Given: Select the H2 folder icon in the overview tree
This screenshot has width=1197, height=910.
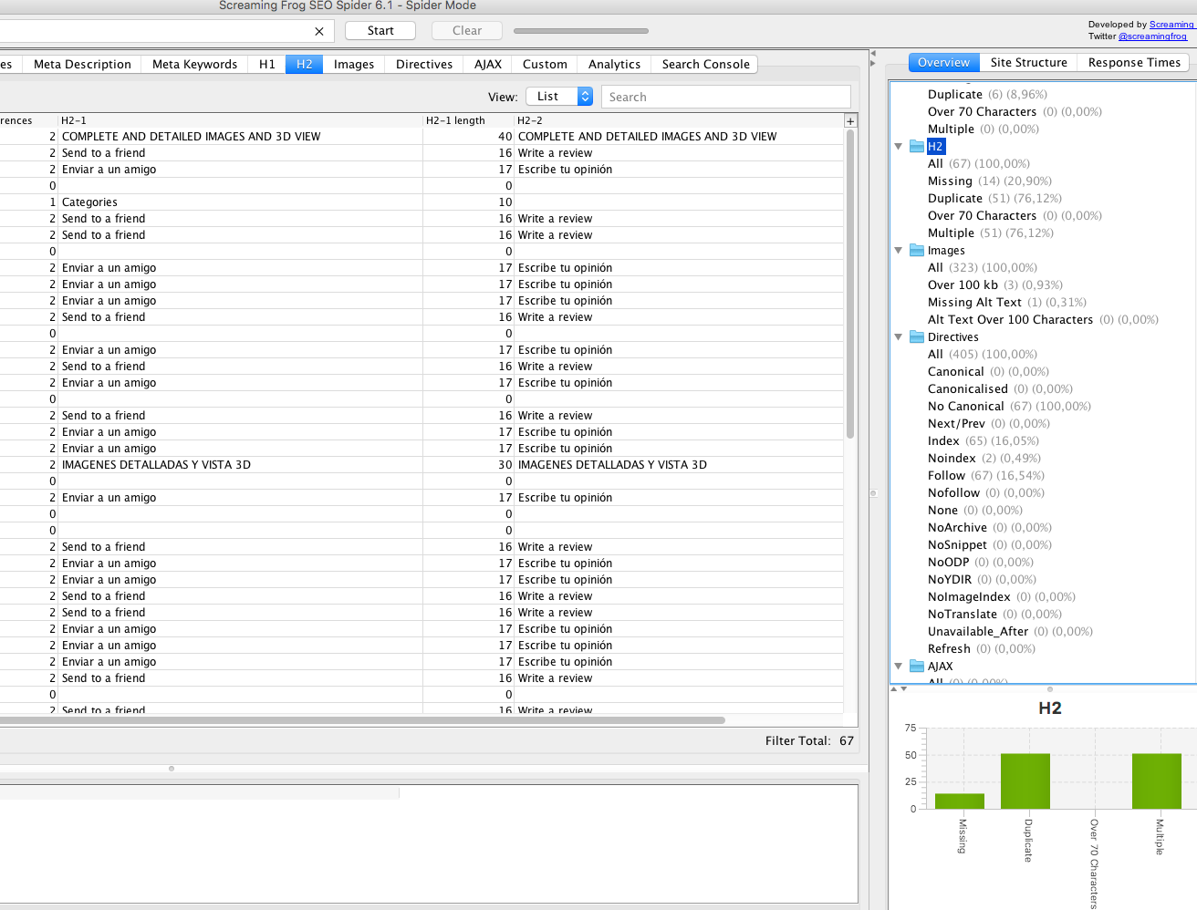Looking at the screenshot, I should pyautogui.click(x=917, y=147).
